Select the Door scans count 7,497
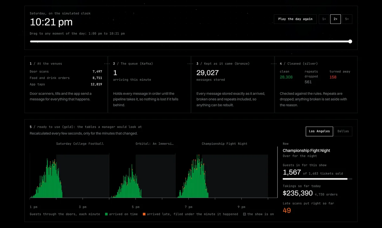 coord(97,72)
